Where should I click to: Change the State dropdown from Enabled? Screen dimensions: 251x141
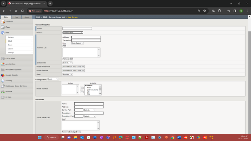(x=67, y=74)
